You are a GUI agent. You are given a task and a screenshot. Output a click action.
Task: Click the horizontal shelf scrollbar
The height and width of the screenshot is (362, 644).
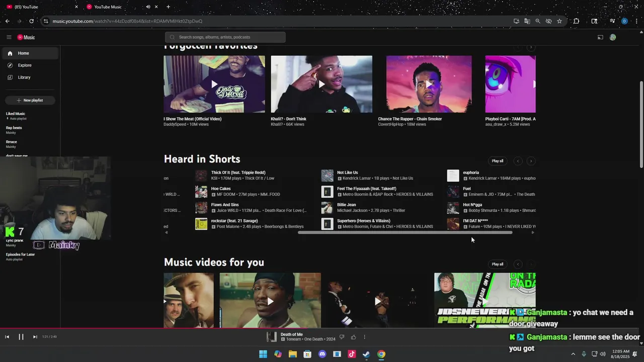[x=405, y=232]
